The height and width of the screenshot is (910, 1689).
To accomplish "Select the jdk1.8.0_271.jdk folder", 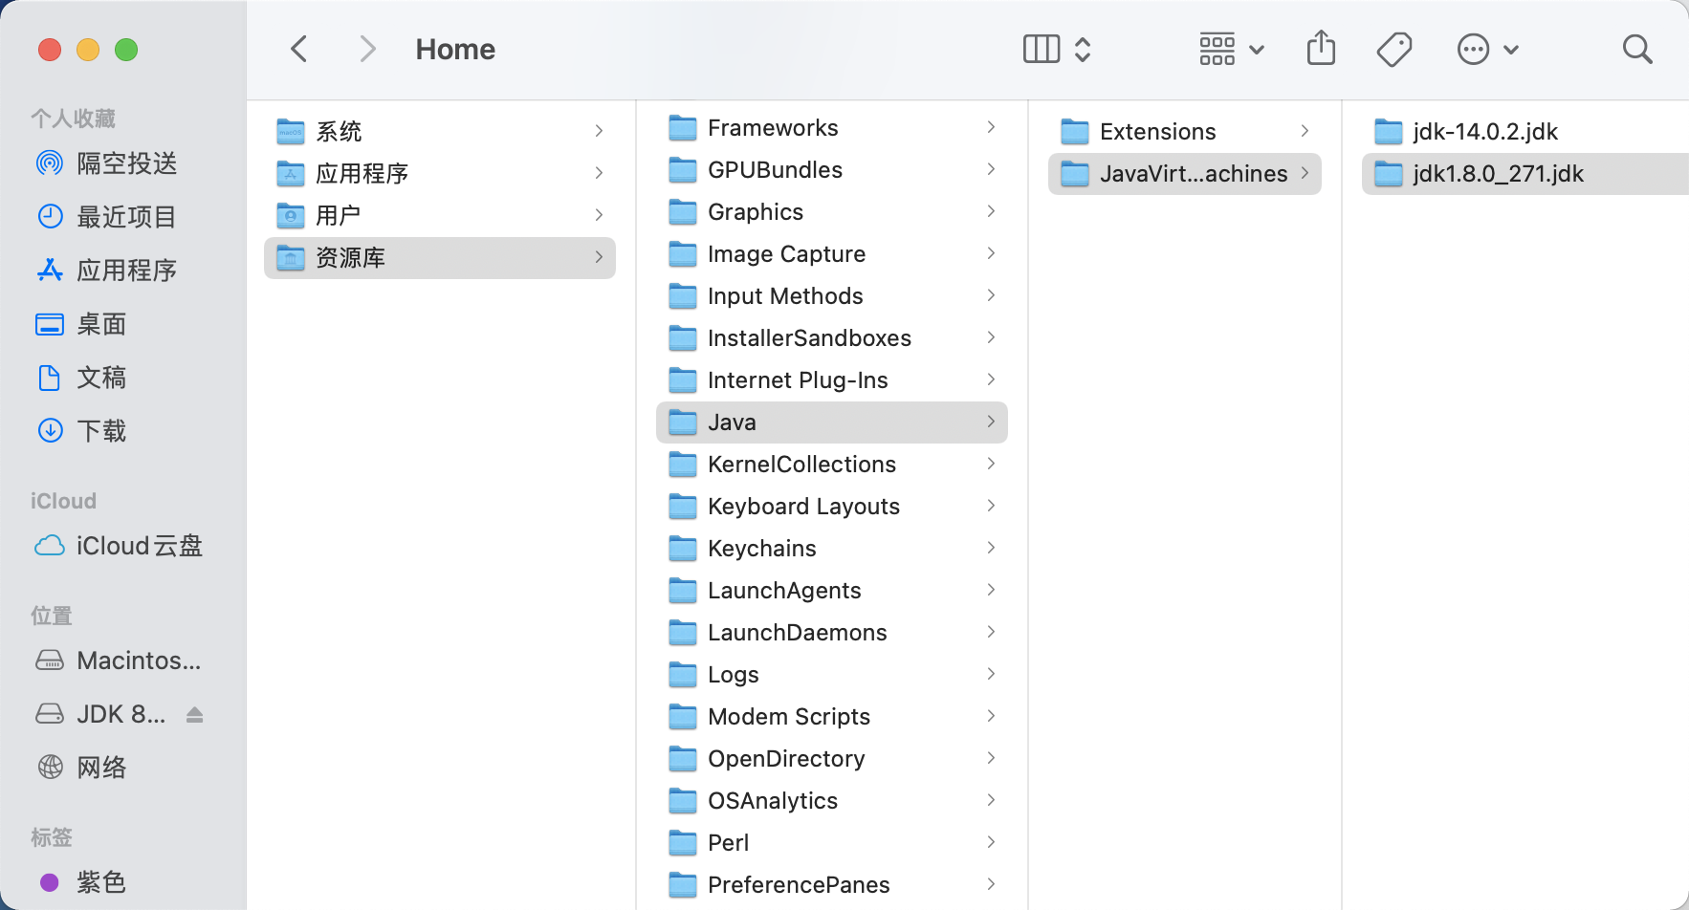I will [x=1524, y=173].
